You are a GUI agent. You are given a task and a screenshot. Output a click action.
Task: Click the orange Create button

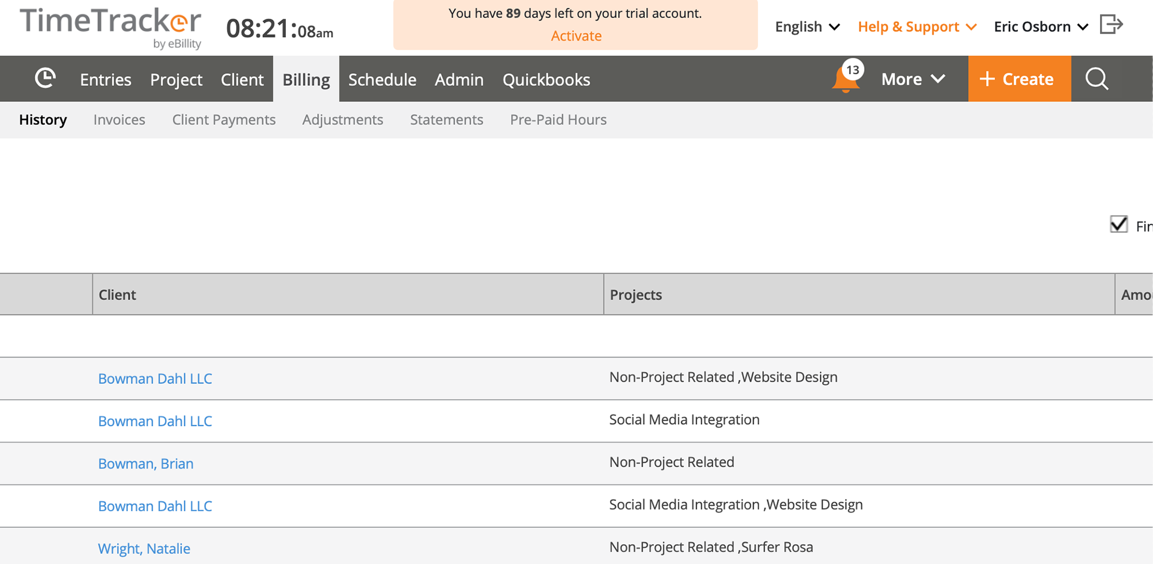pos(1019,79)
